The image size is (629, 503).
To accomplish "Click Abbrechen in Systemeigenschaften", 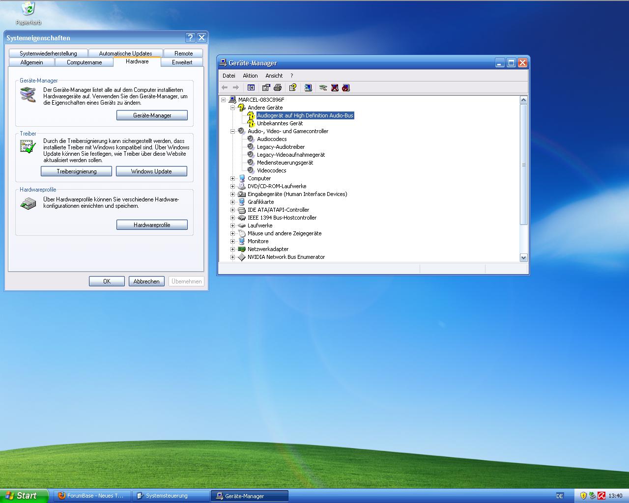I will (x=146, y=281).
